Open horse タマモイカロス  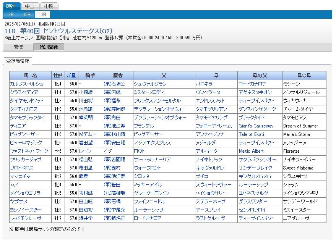pyautogui.click(x=24, y=109)
